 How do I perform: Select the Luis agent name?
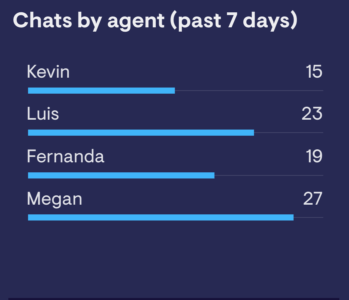click(x=43, y=114)
